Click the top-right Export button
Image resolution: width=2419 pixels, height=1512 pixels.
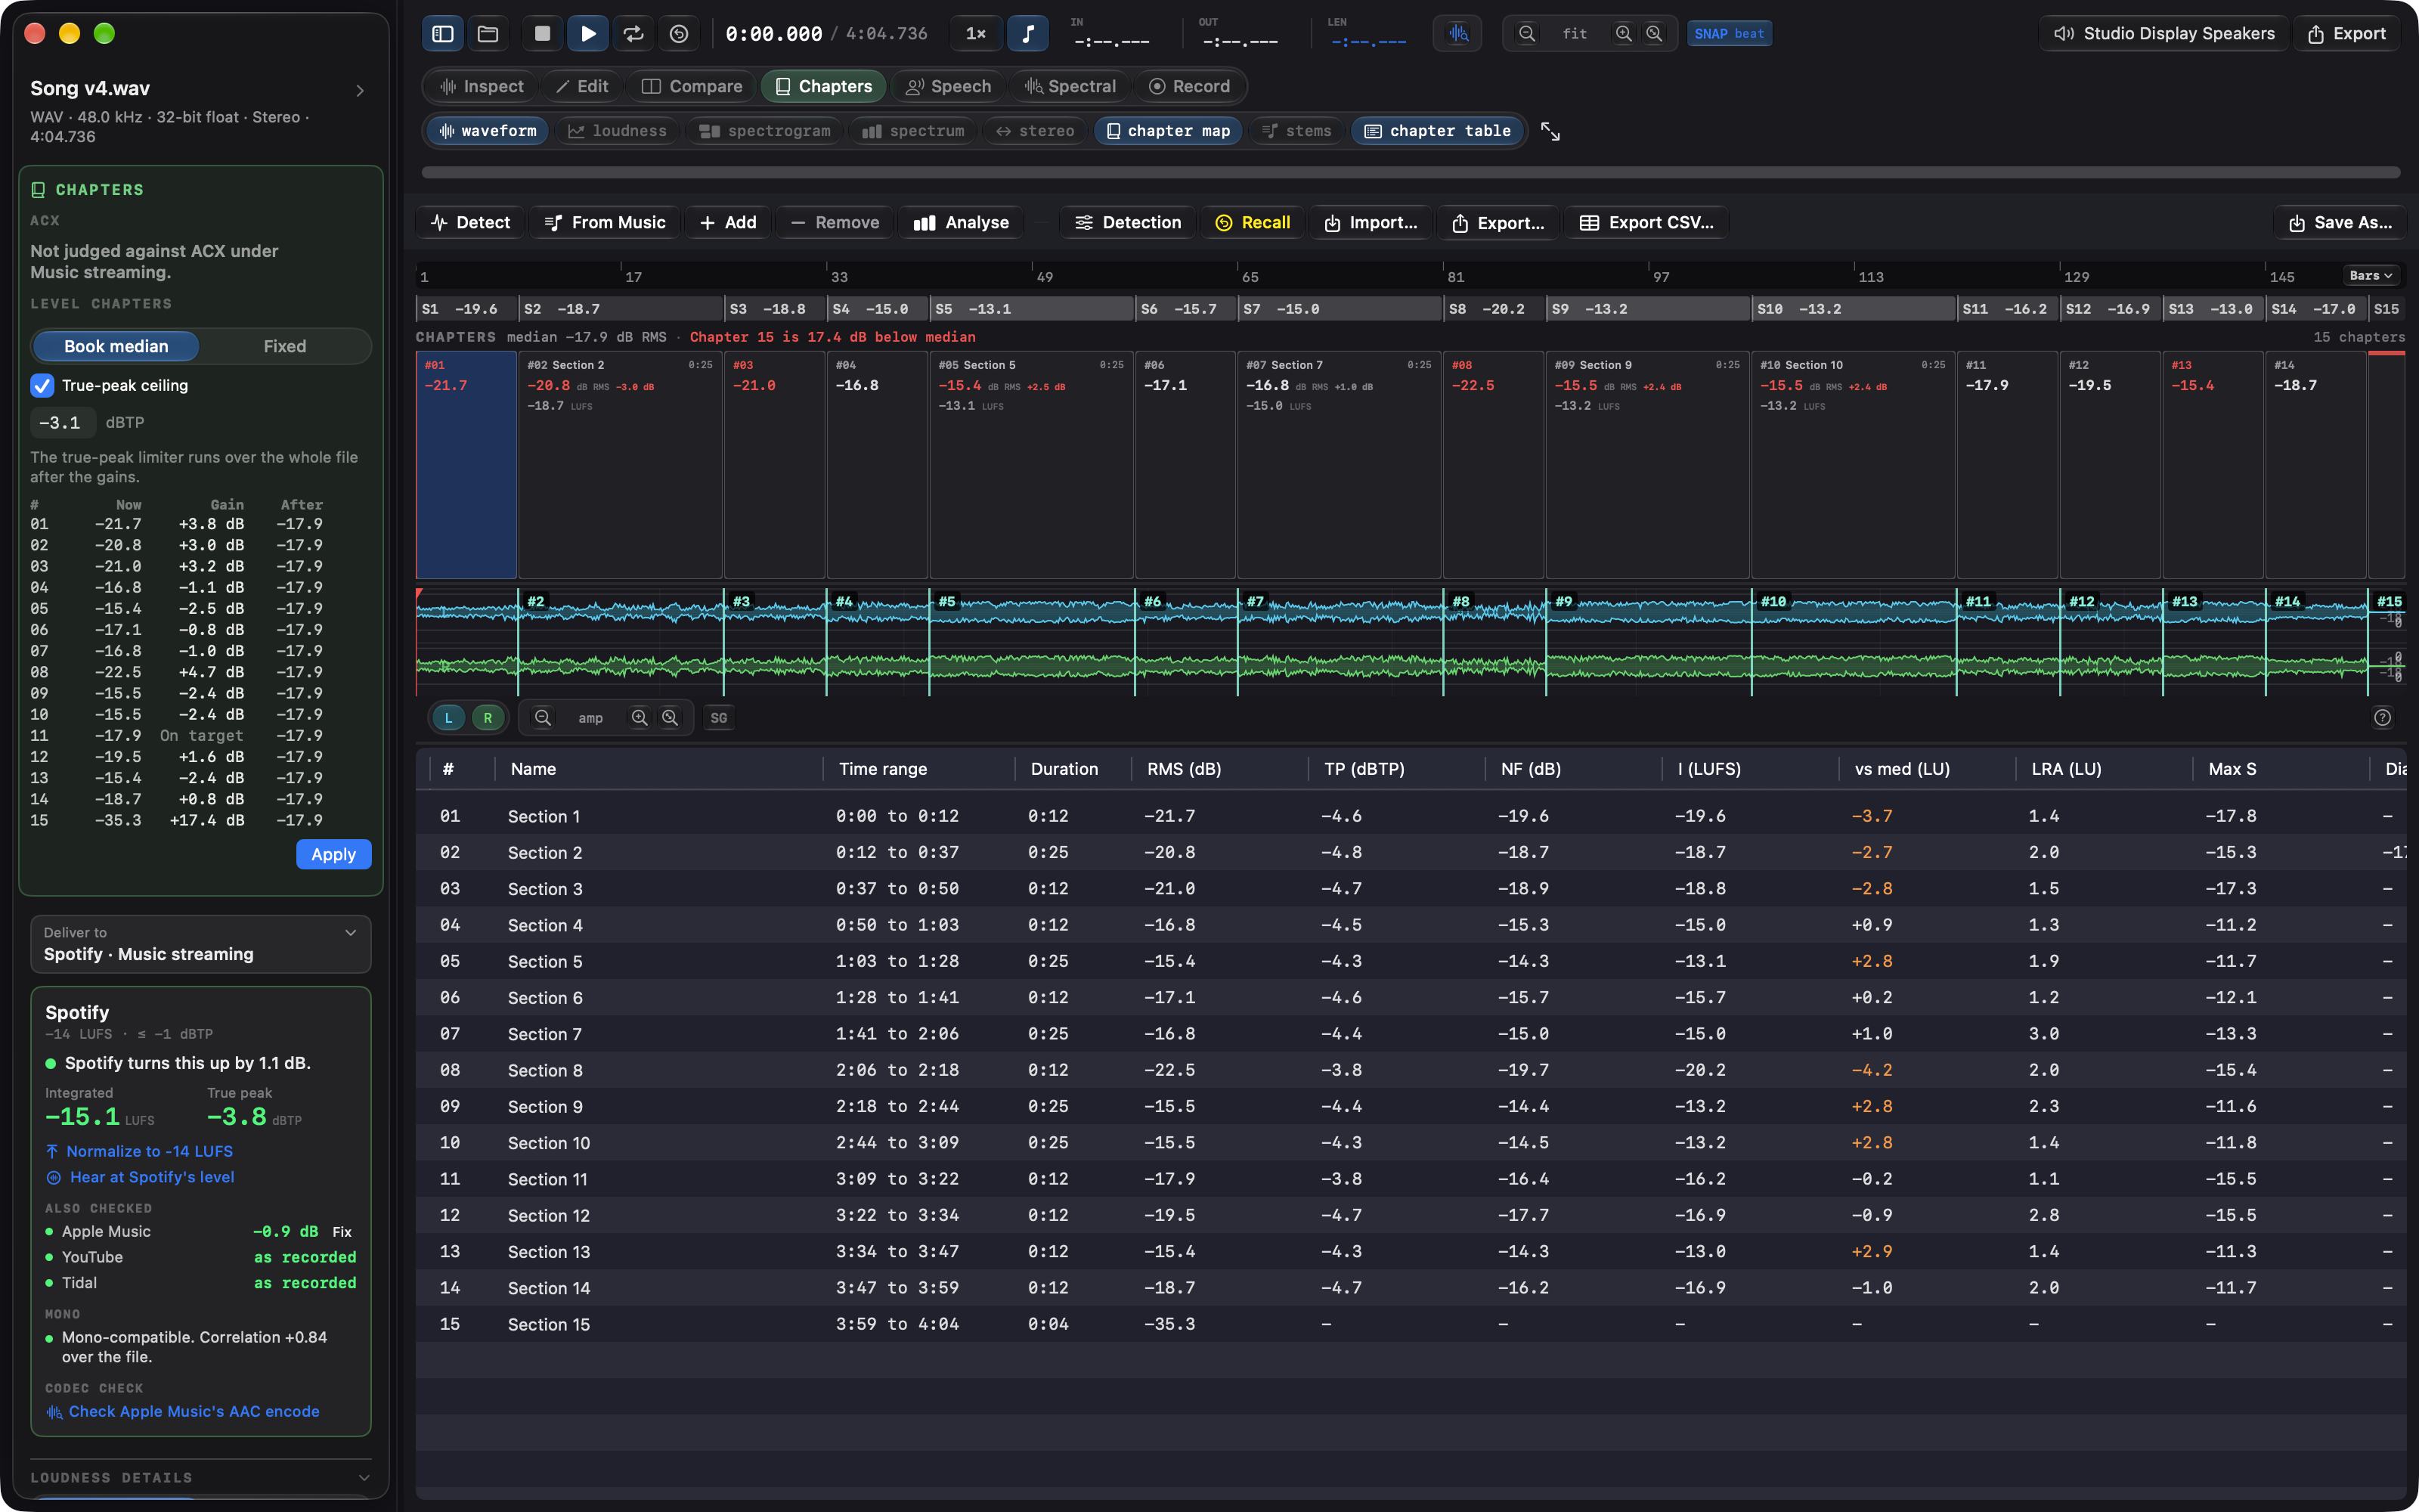pyautogui.click(x=2346, y=34)
